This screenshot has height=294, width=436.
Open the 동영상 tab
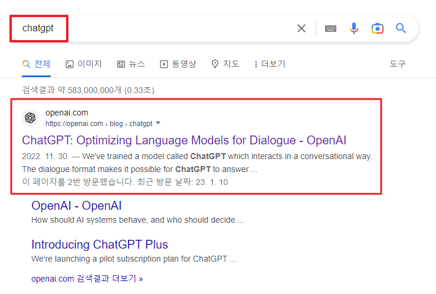178,64
